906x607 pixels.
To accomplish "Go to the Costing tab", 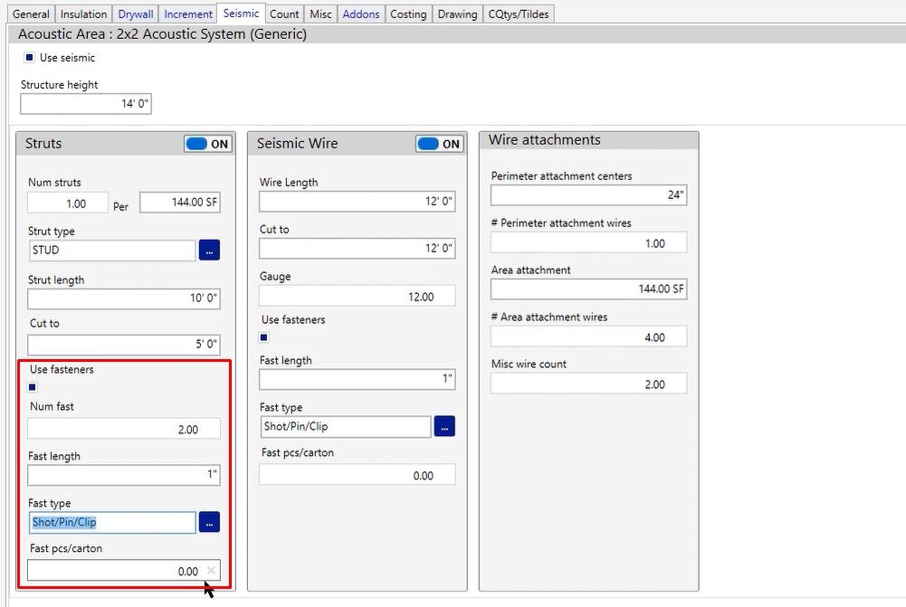I will [x=408, y=14].
